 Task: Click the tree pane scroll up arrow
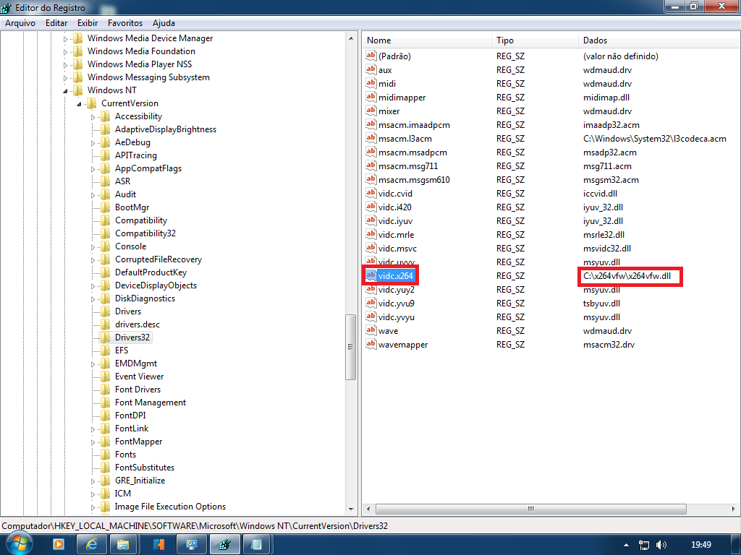click(351, 38)
